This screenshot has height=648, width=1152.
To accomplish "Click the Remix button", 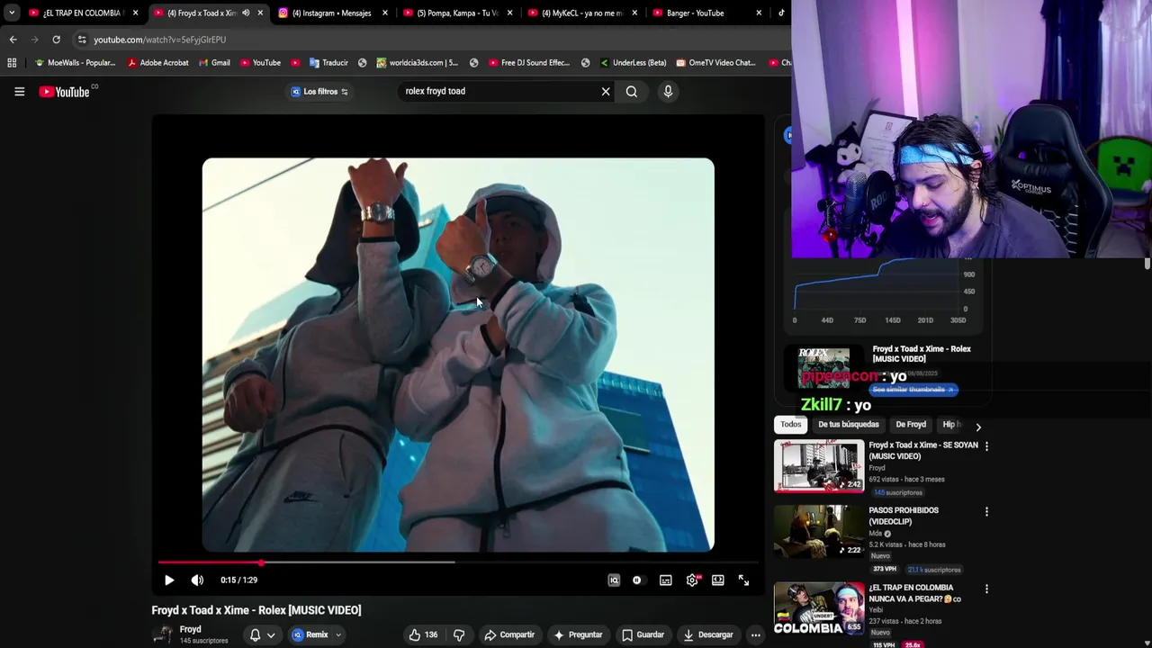I will [x=310, y=634].
